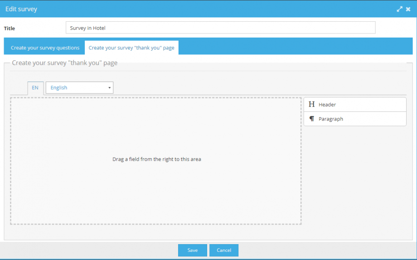Image resolution: width=417 pixels, height=260 pixels.
Task: Save the survey
Action: click(193, 250)
